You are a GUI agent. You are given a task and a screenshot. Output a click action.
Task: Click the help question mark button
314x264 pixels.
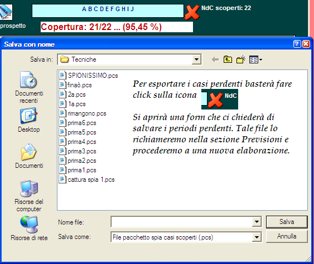pos(297,44)
